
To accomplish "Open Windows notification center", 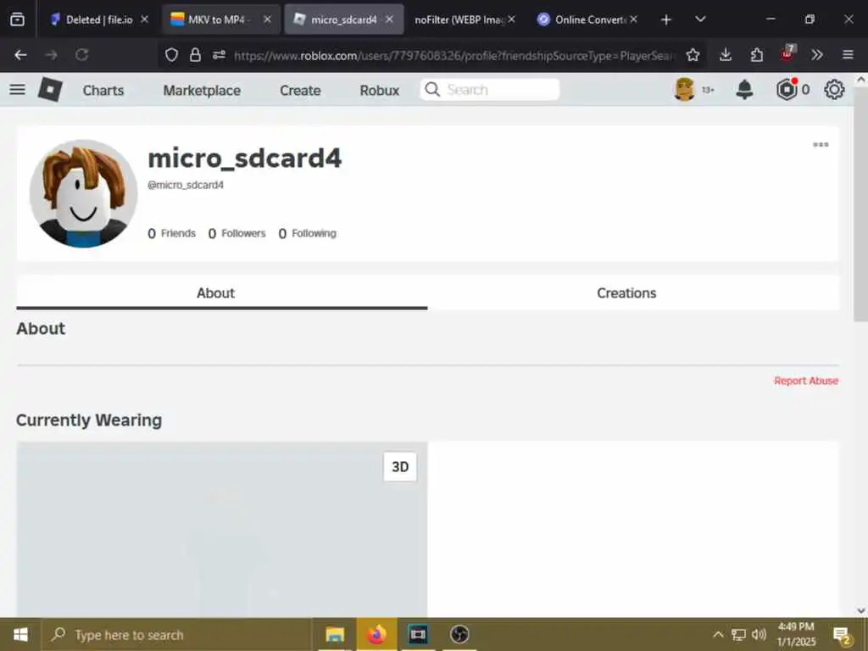I will pyautogui.click(x=842, y=636).
